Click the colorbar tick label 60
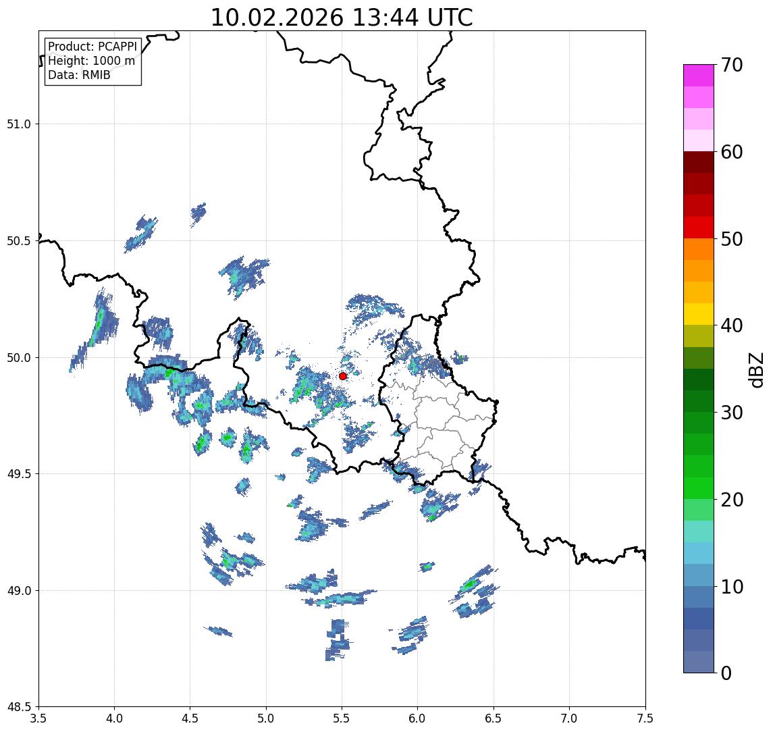 pyautogui.click(x=731, y=152)
